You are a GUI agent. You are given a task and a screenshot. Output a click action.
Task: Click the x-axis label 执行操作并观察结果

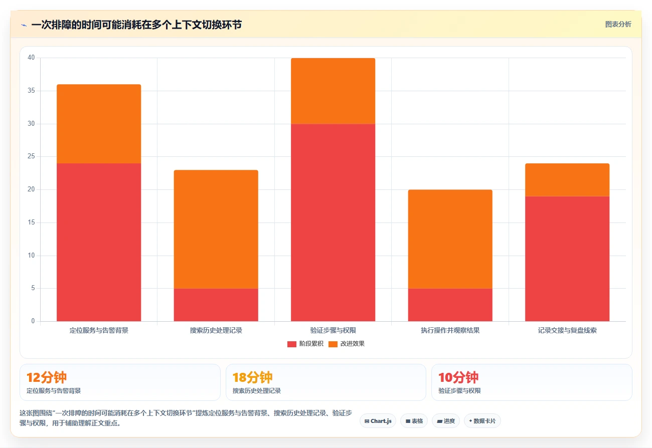450,331
